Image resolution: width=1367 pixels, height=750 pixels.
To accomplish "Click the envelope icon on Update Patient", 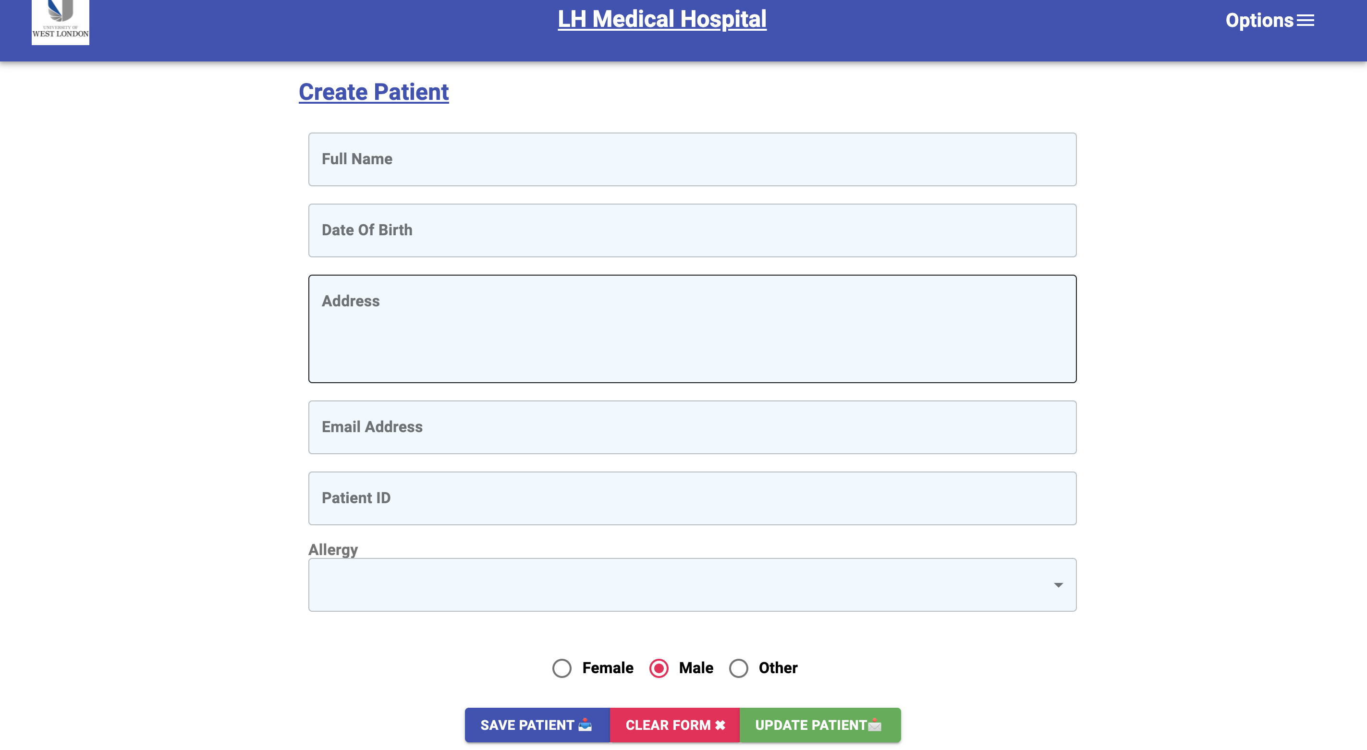I will [876, 725].
